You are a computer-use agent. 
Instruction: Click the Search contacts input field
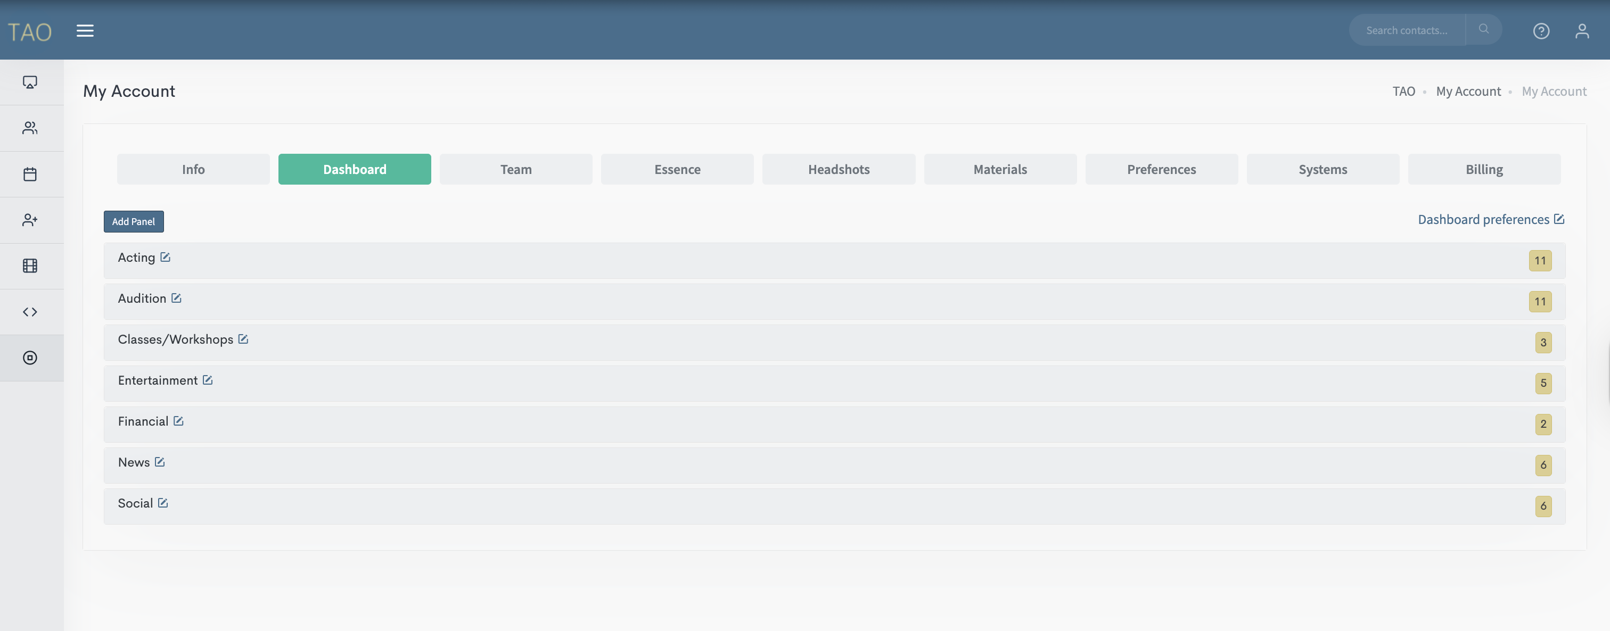tap(1406, 30)
